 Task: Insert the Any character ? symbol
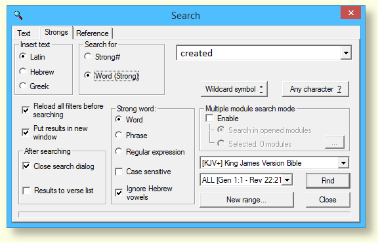[315, 89]
